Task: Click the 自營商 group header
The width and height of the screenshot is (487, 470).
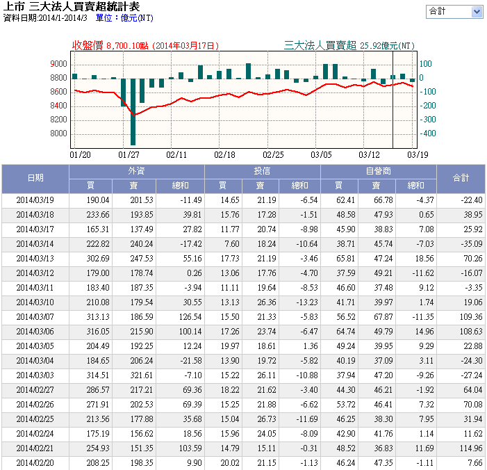Action: [379, 171]
